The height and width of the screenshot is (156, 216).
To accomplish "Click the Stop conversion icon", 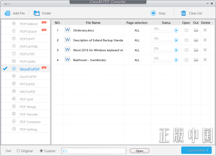I will (x=153, y=13).
